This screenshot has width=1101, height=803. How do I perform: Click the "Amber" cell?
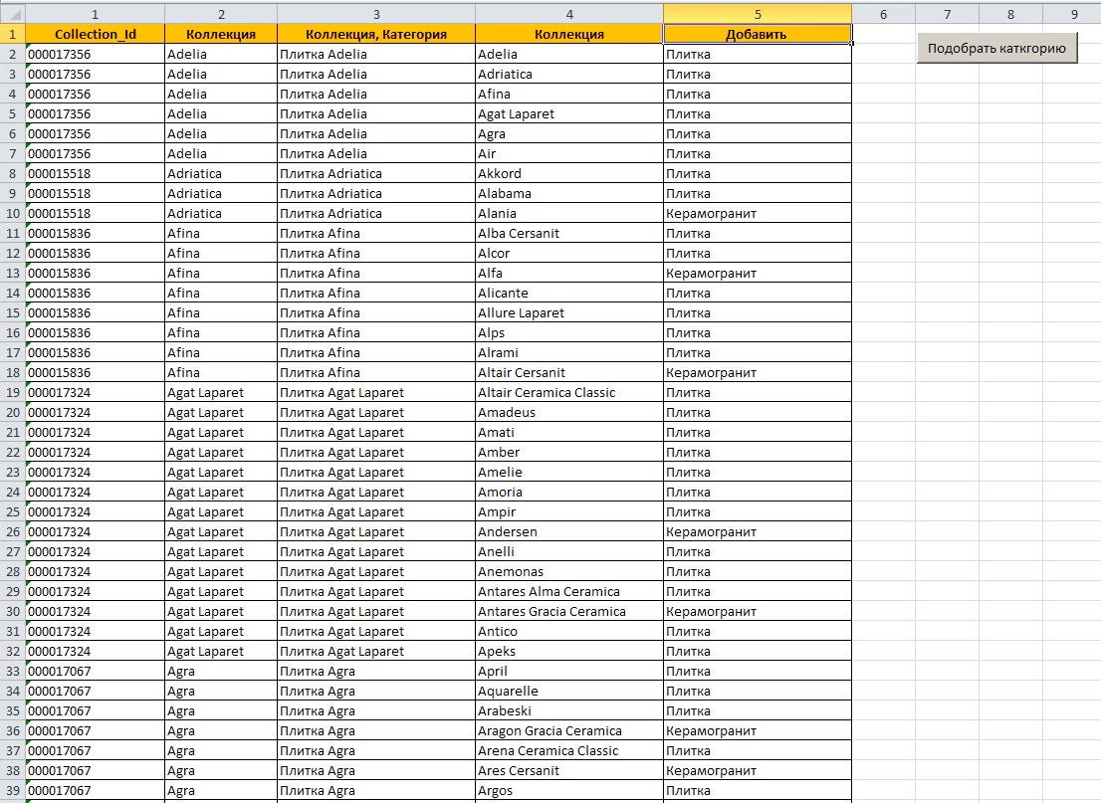(569, 452)
